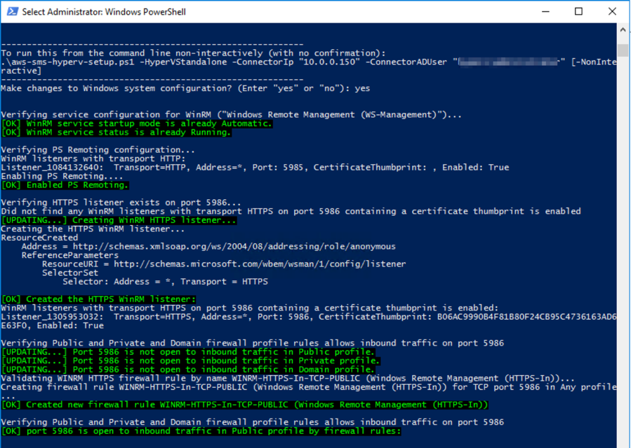Screen dimensions: 631x448
Task: Click the vertical scrollbar thumb
Action: (623, 50)
